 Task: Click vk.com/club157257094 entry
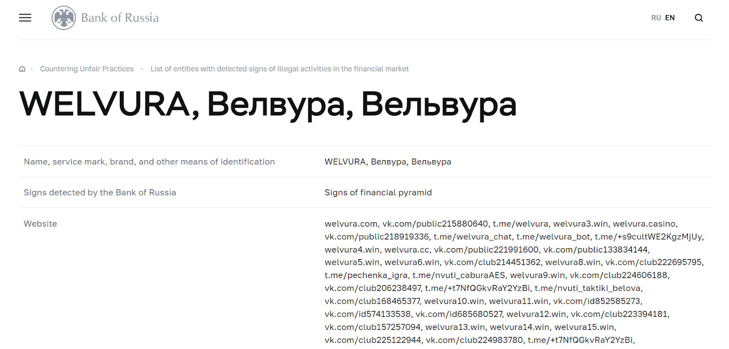[x=373, y=327]
